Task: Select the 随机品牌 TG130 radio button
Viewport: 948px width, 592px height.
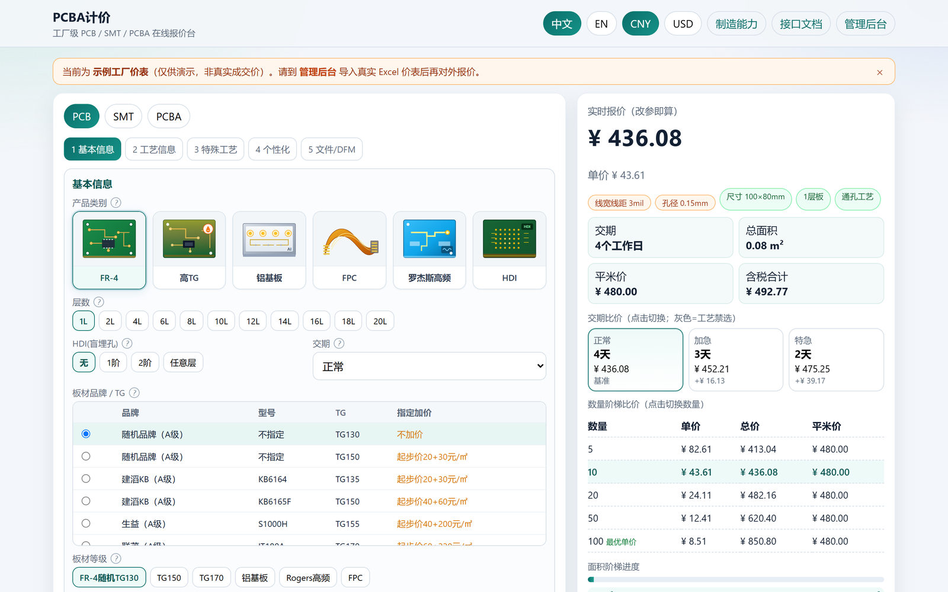Action: click(x=86, y=434)
